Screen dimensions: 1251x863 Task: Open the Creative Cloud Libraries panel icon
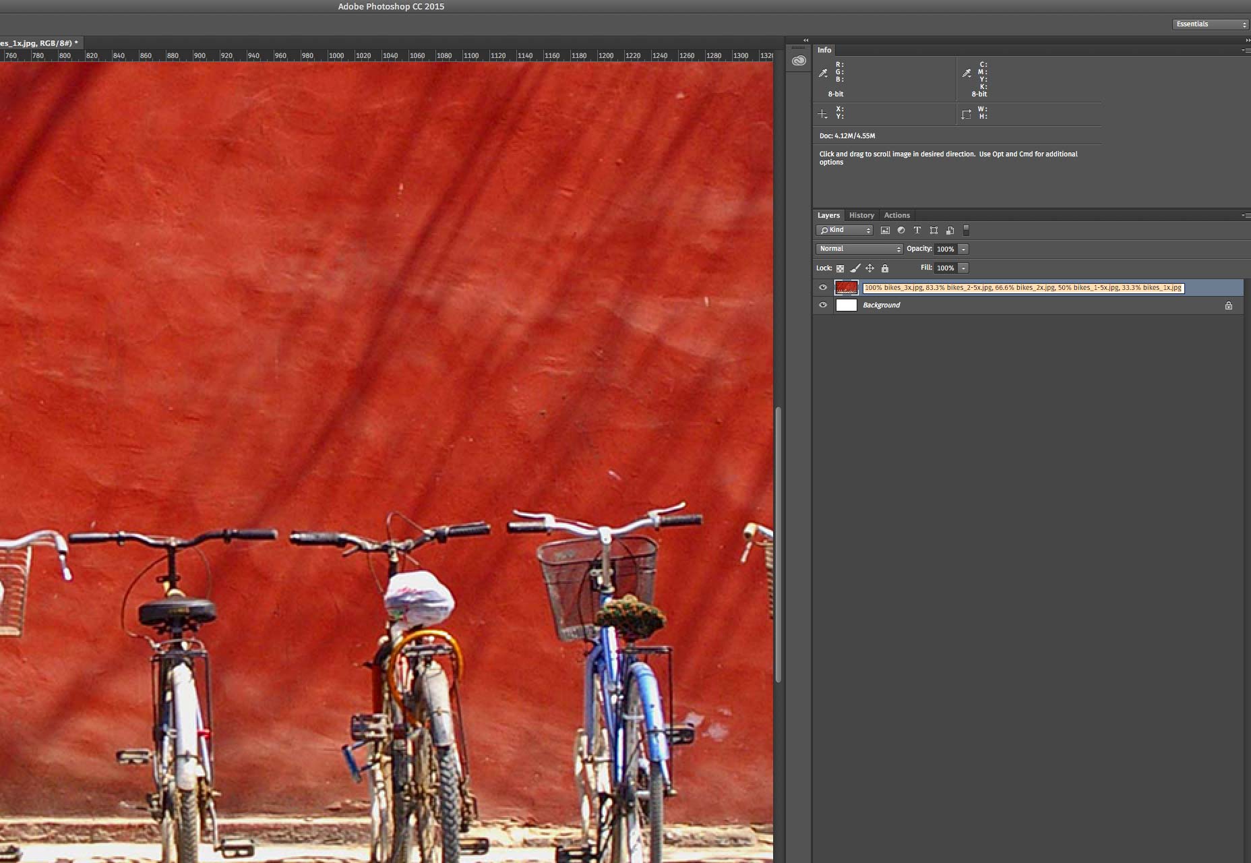799,61
